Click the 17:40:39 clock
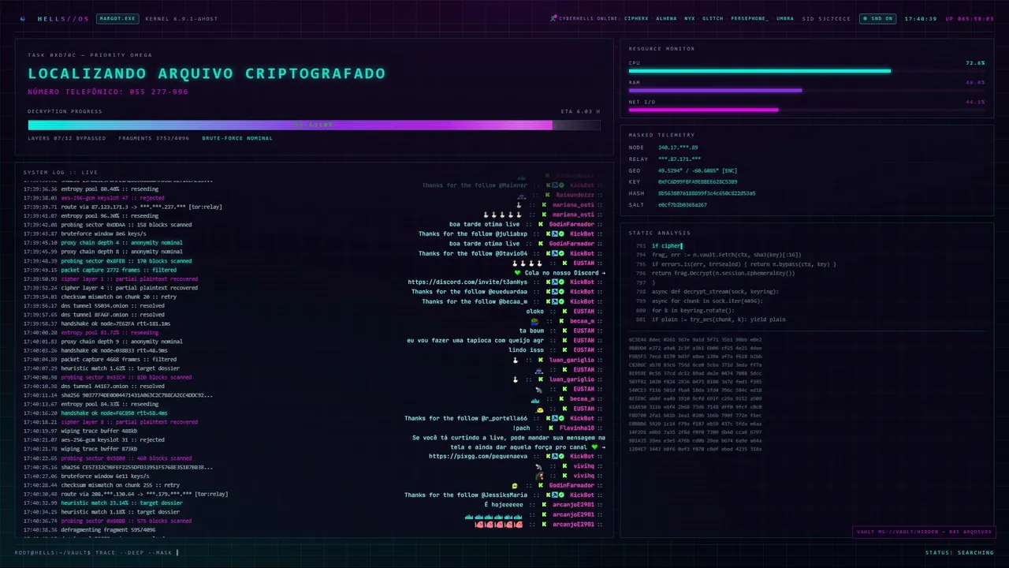This screenshot has width=1009, height=568. pos(919,18)
